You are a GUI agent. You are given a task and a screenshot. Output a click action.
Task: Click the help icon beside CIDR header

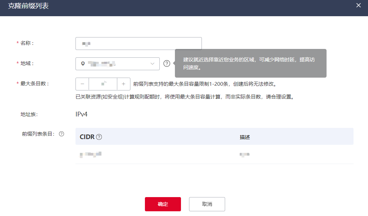pos(99,137)
